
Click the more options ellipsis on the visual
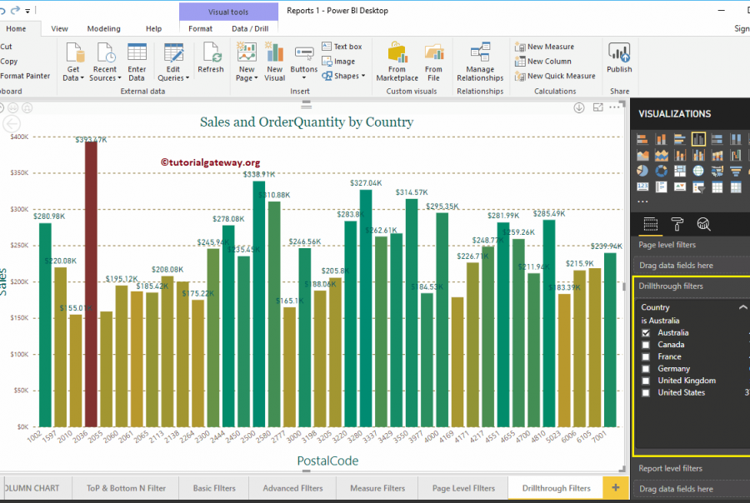click(614, 107)
